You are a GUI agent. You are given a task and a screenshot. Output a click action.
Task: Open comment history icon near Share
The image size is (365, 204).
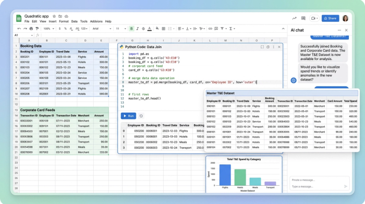tap(303, 18)
